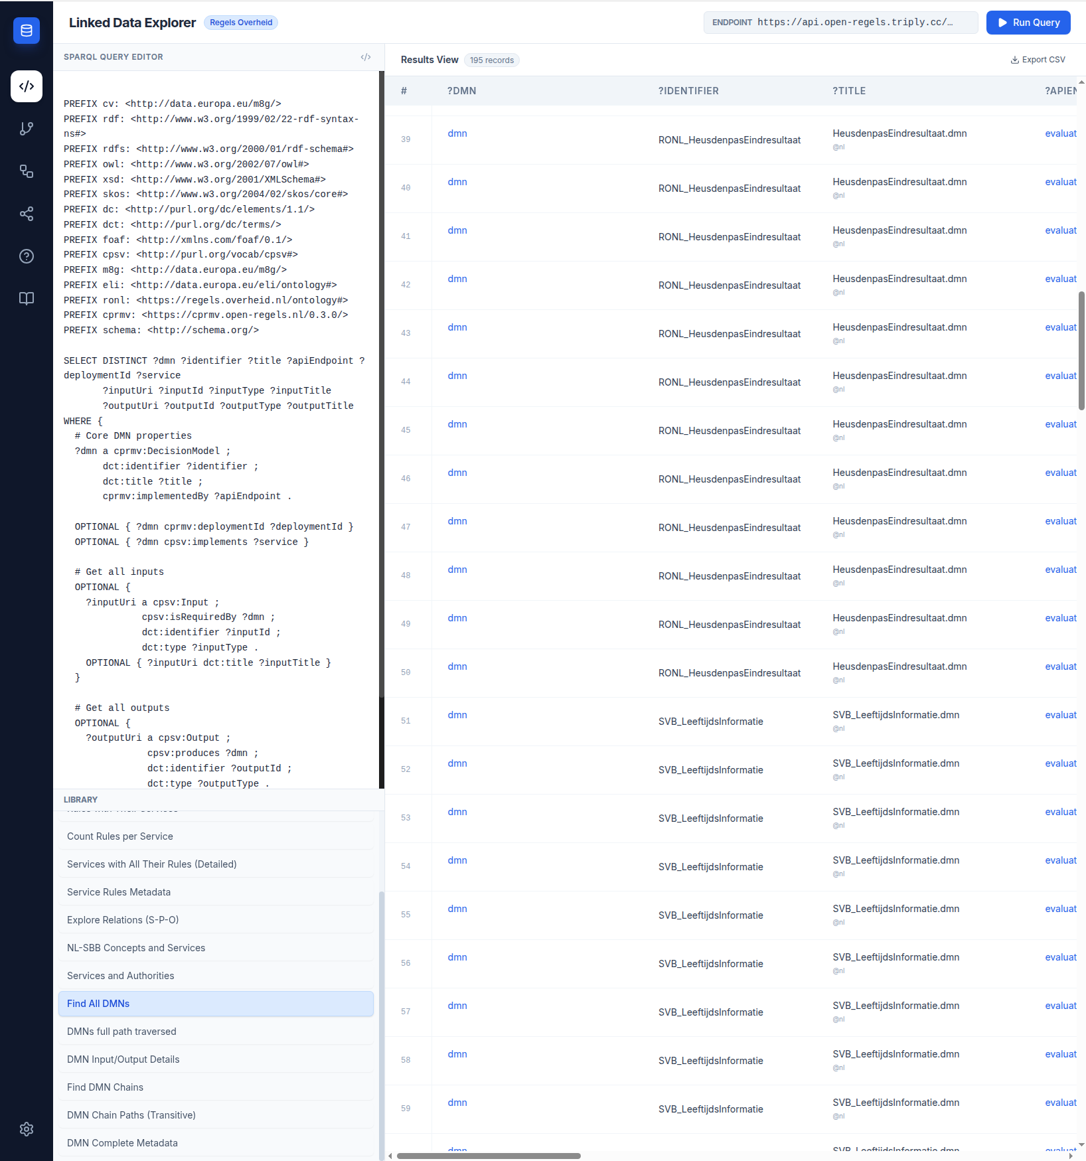The height and width of the screenshot is (1161, 1086).
Task: Click the Linked Data Explorer title
Action: point(132,23)
